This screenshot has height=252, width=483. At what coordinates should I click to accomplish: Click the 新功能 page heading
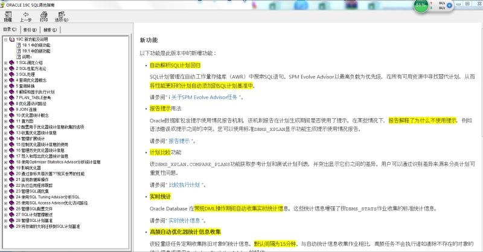click(149, 40)
